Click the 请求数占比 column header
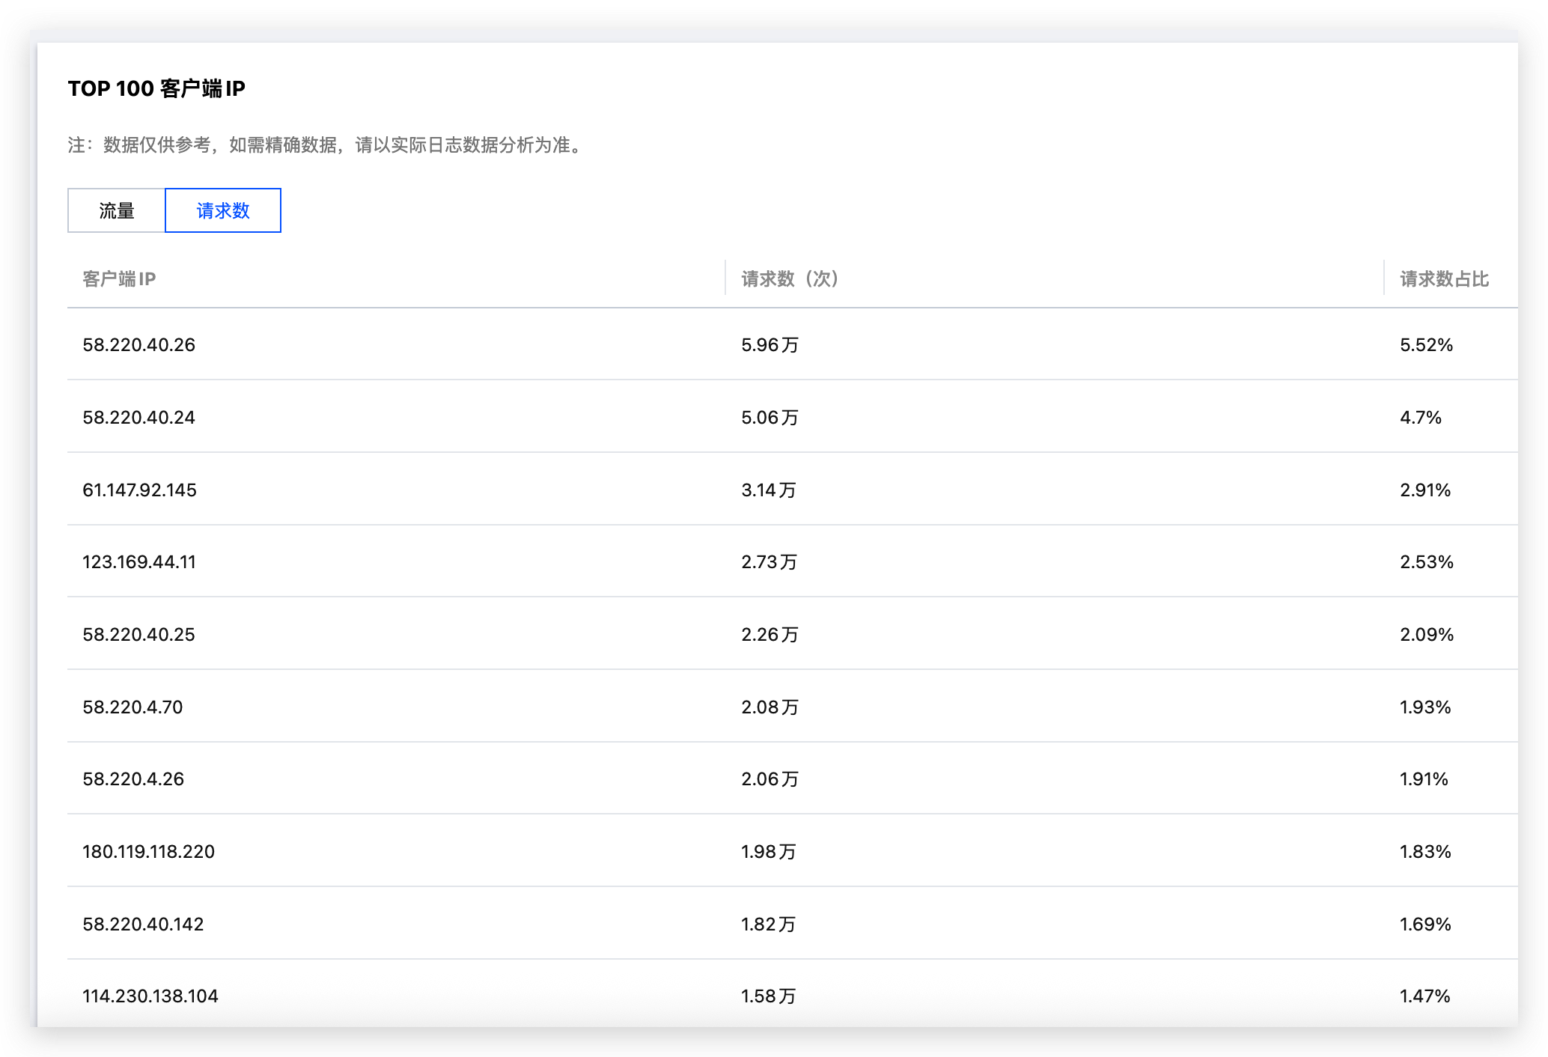The height and width of the screenshot is (1057, 1548). click(x=1444, y=279)
